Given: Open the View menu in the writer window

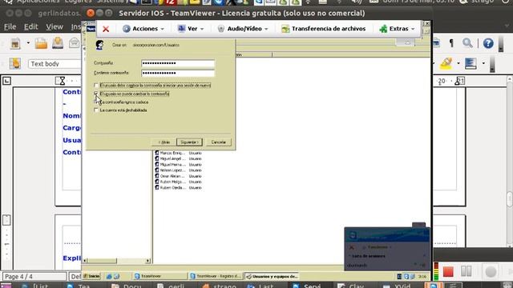Looking at the screenshot, I should point(55,26).
